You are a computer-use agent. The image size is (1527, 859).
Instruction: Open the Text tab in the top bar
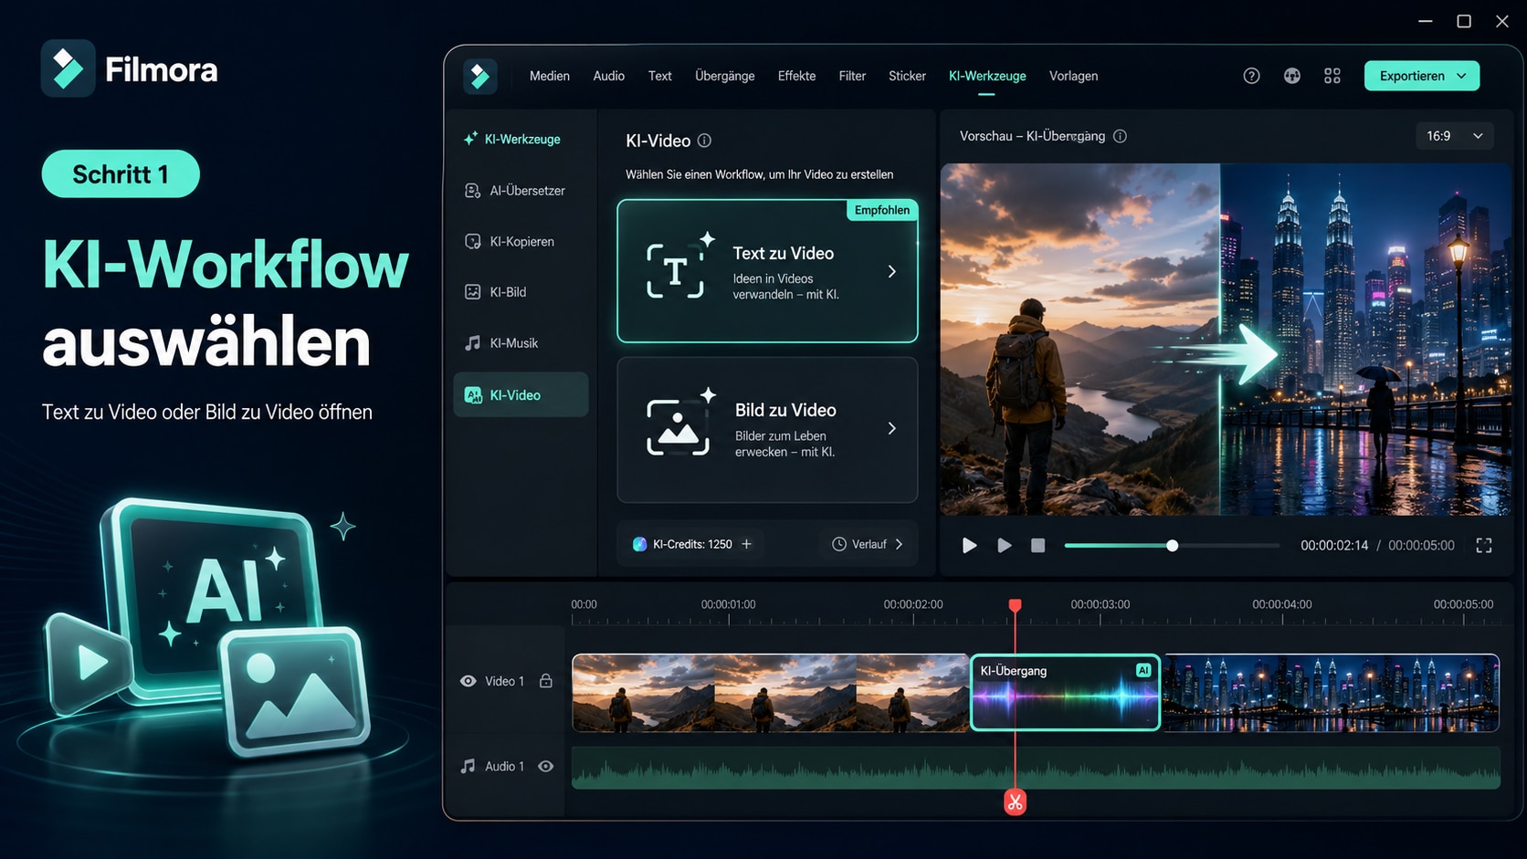pos(660,76)
